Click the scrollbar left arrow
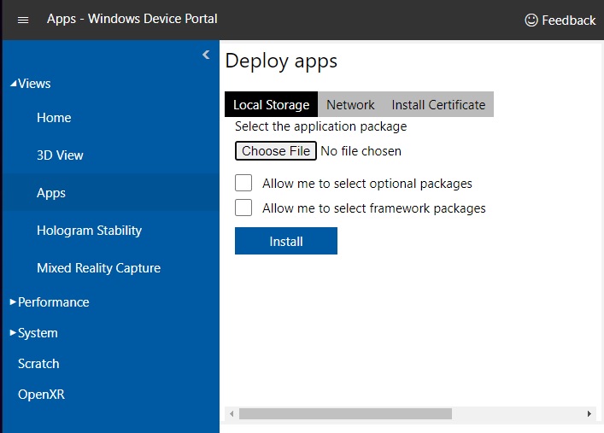 pos(232,413)
